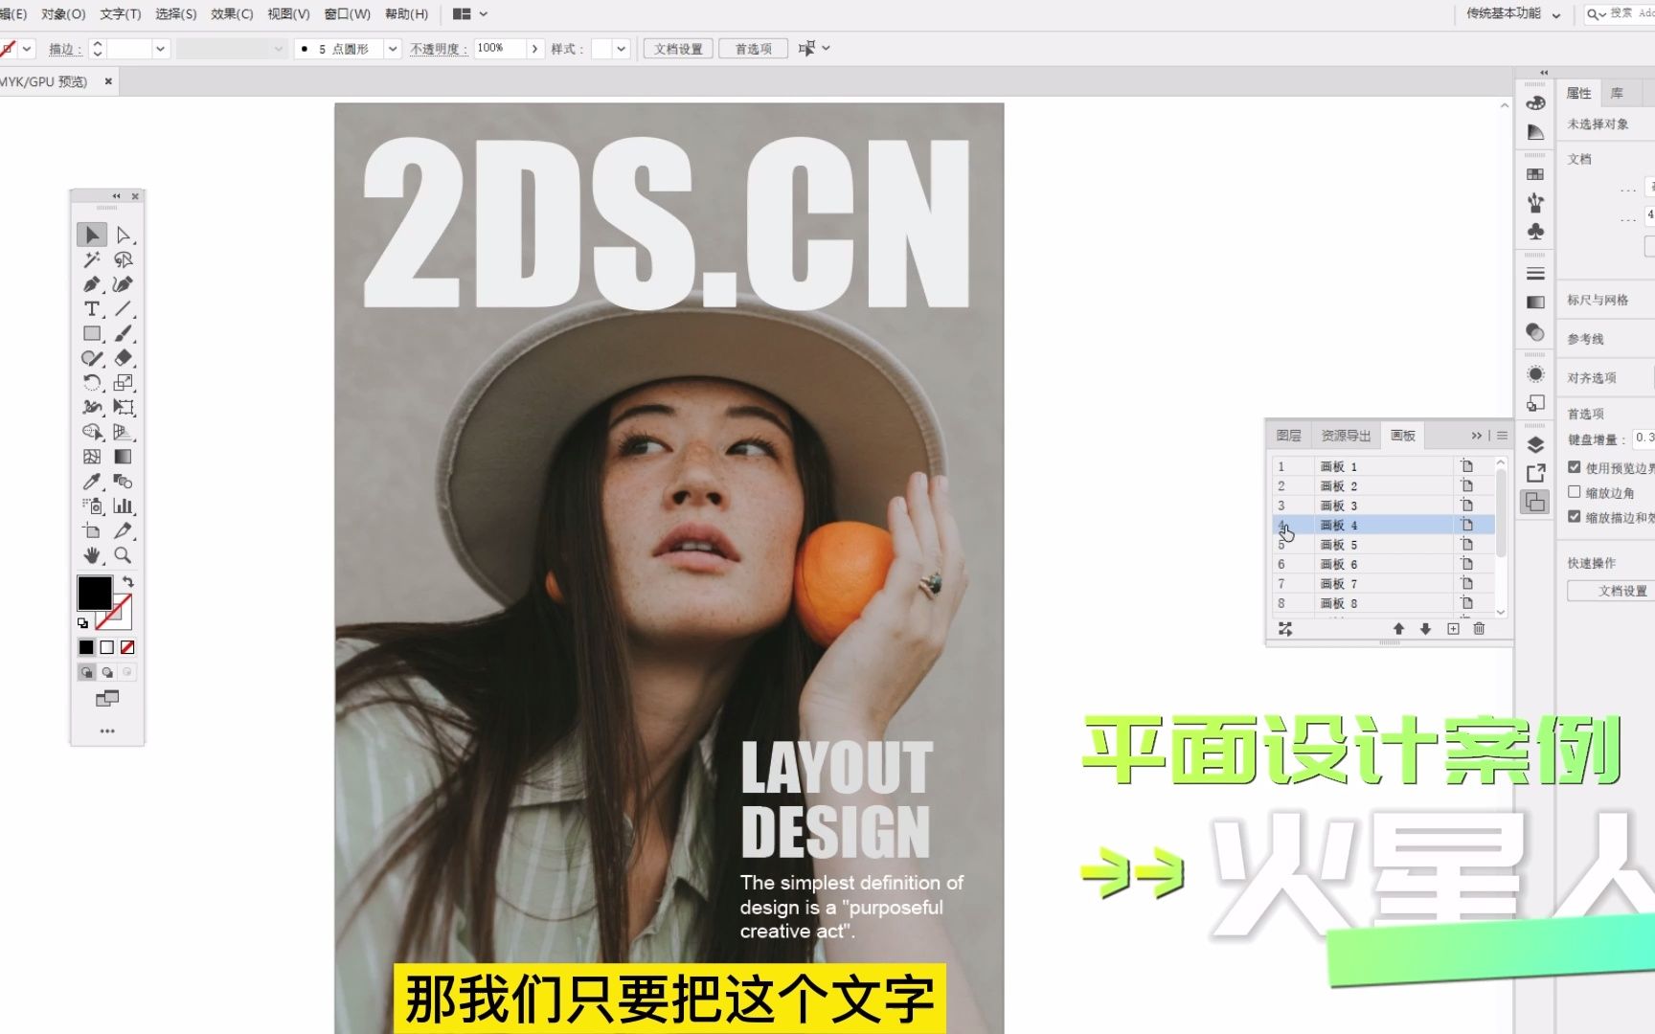Select the Selection tool (black arrow)
The height and width of the screenshot is (1034, 1655).
[x=92, y=235]
